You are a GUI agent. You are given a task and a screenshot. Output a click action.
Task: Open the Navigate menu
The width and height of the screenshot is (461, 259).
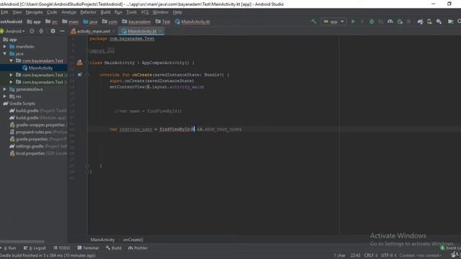[x=34, y=12]
